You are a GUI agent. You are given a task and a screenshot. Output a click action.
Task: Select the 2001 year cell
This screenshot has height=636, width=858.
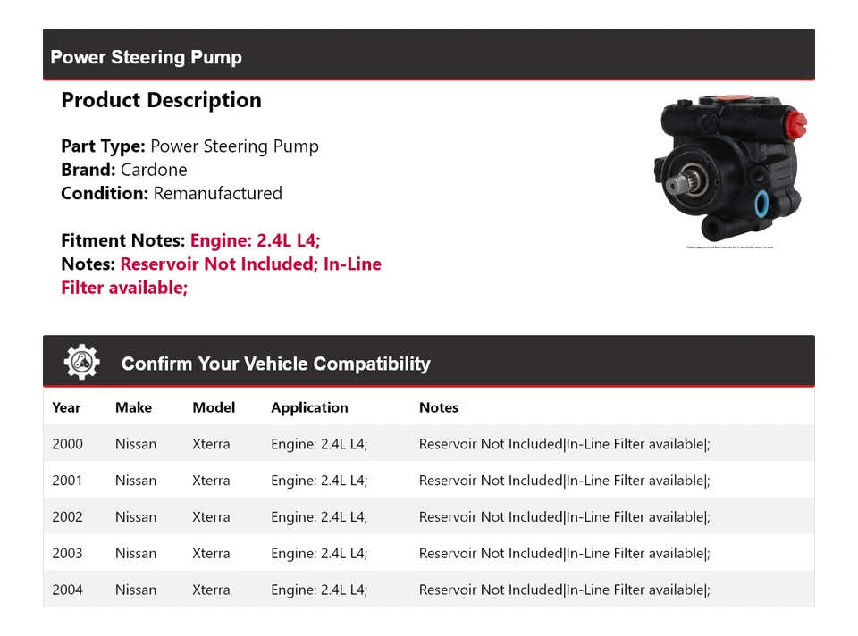(x=67, y=481)
